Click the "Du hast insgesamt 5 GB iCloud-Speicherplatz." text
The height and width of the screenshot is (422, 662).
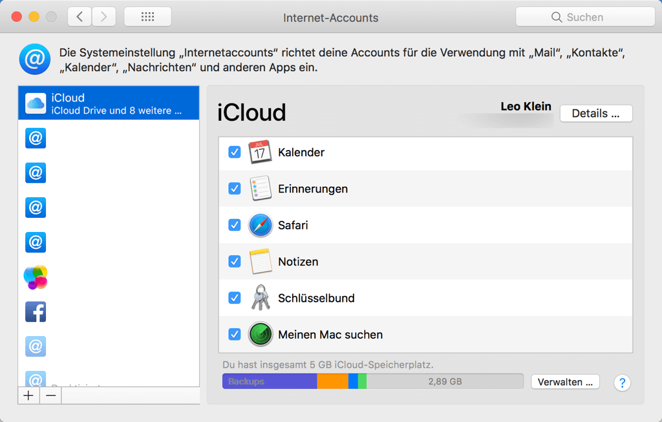tap(328, 364)
